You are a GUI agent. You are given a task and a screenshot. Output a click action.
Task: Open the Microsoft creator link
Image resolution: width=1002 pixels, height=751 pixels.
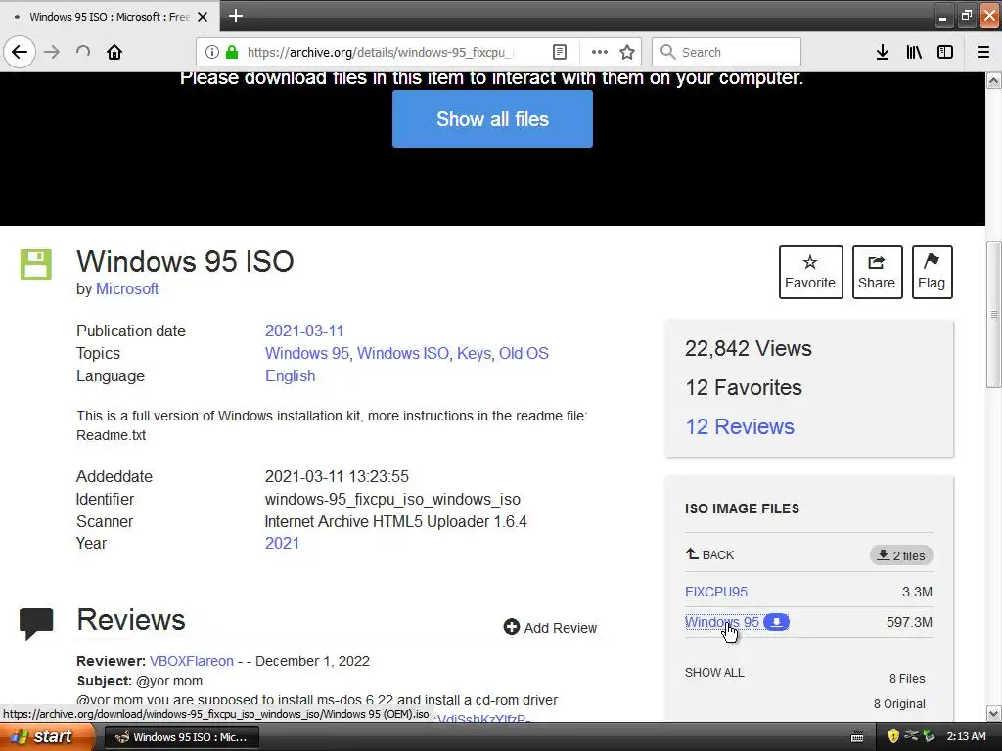(127, 288)
